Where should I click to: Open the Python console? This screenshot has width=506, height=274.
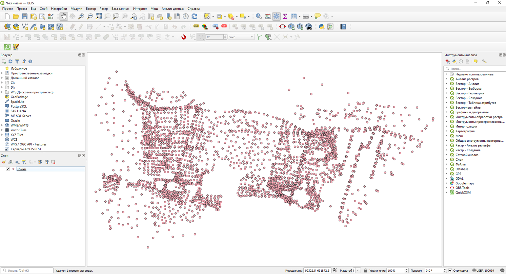pos(321,26)
